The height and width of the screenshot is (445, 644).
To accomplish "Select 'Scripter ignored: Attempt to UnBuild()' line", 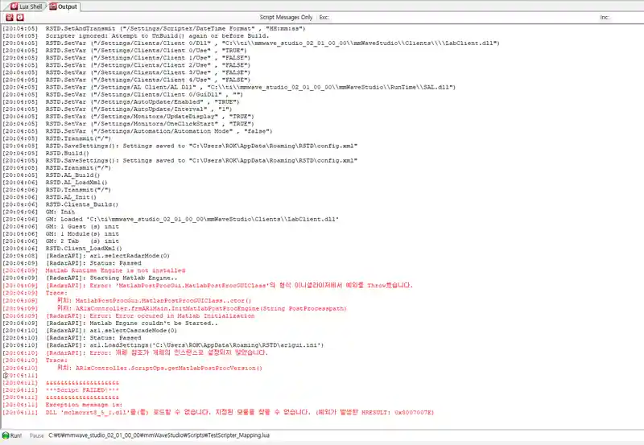I will (x=136, y=36).
